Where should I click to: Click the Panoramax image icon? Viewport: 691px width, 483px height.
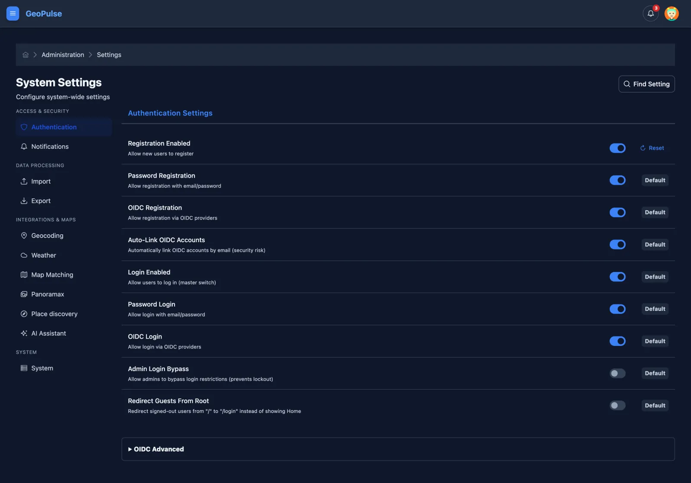pyautogui.click(x=24, y=294)
